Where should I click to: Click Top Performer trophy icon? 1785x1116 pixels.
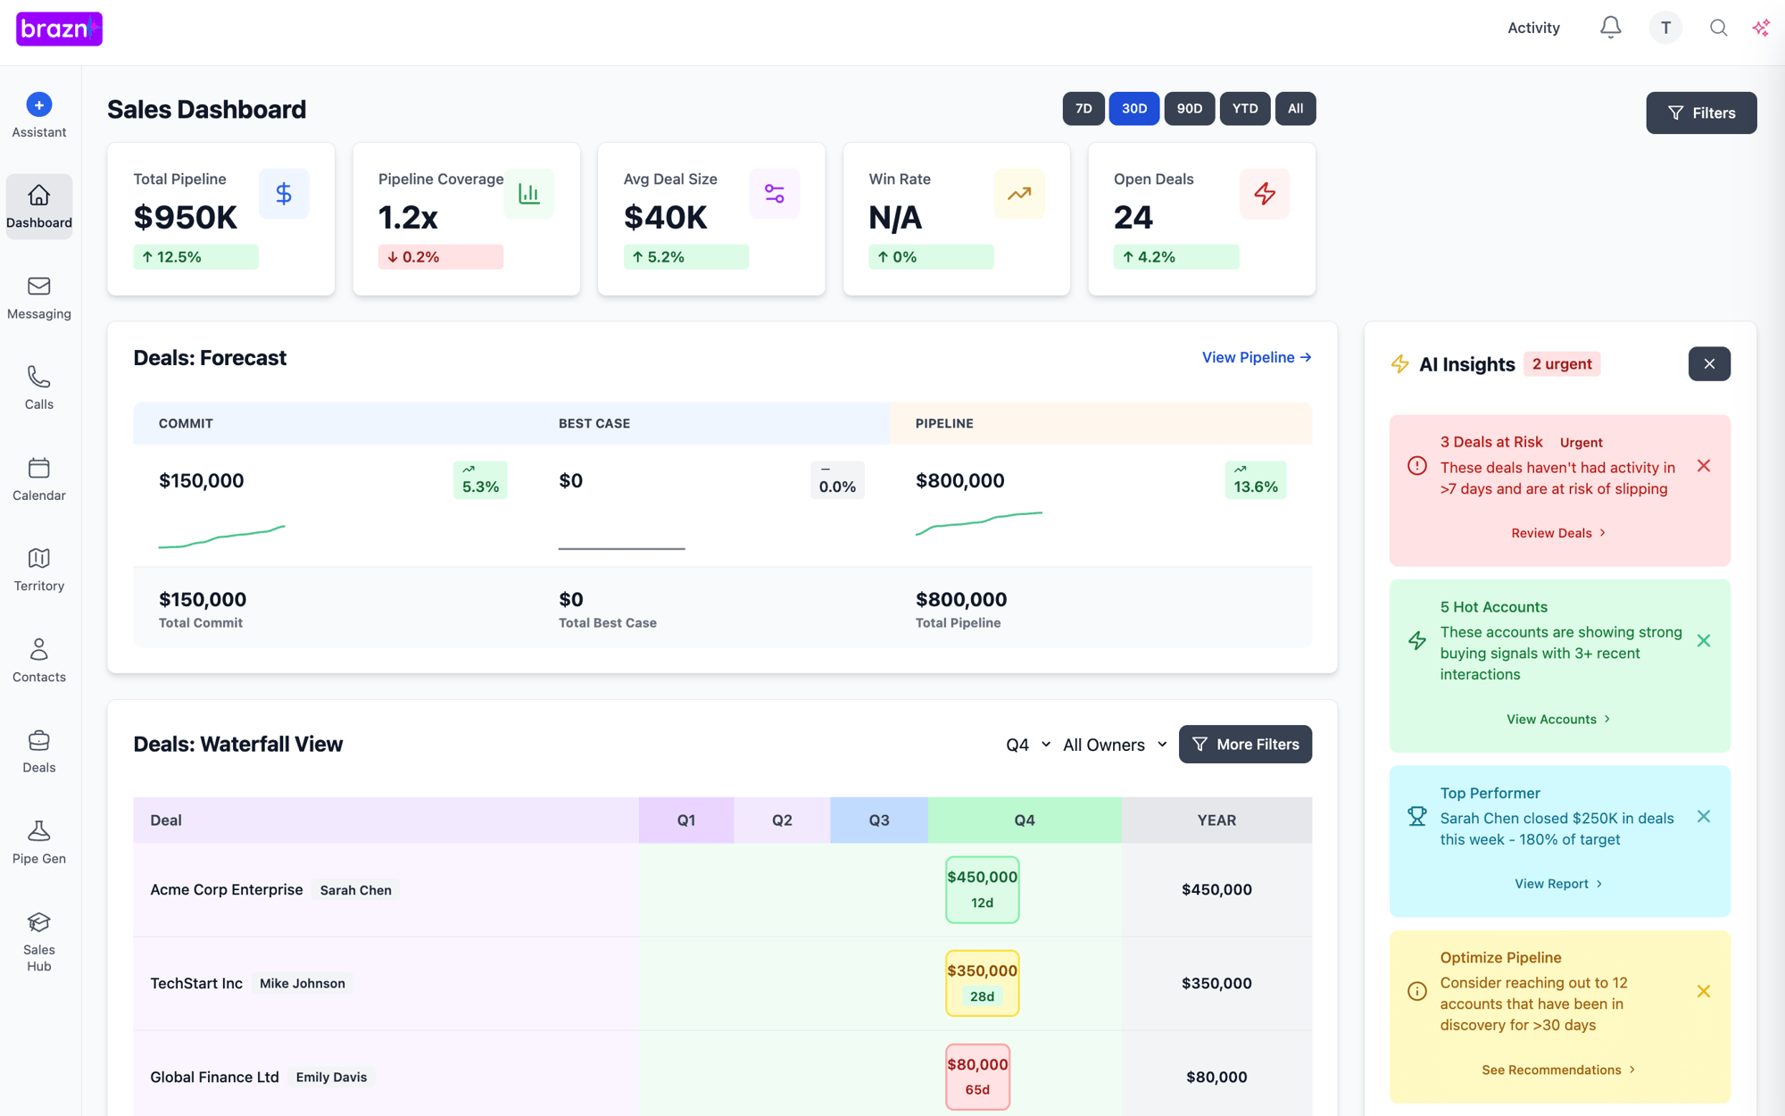click(1417, 816)
